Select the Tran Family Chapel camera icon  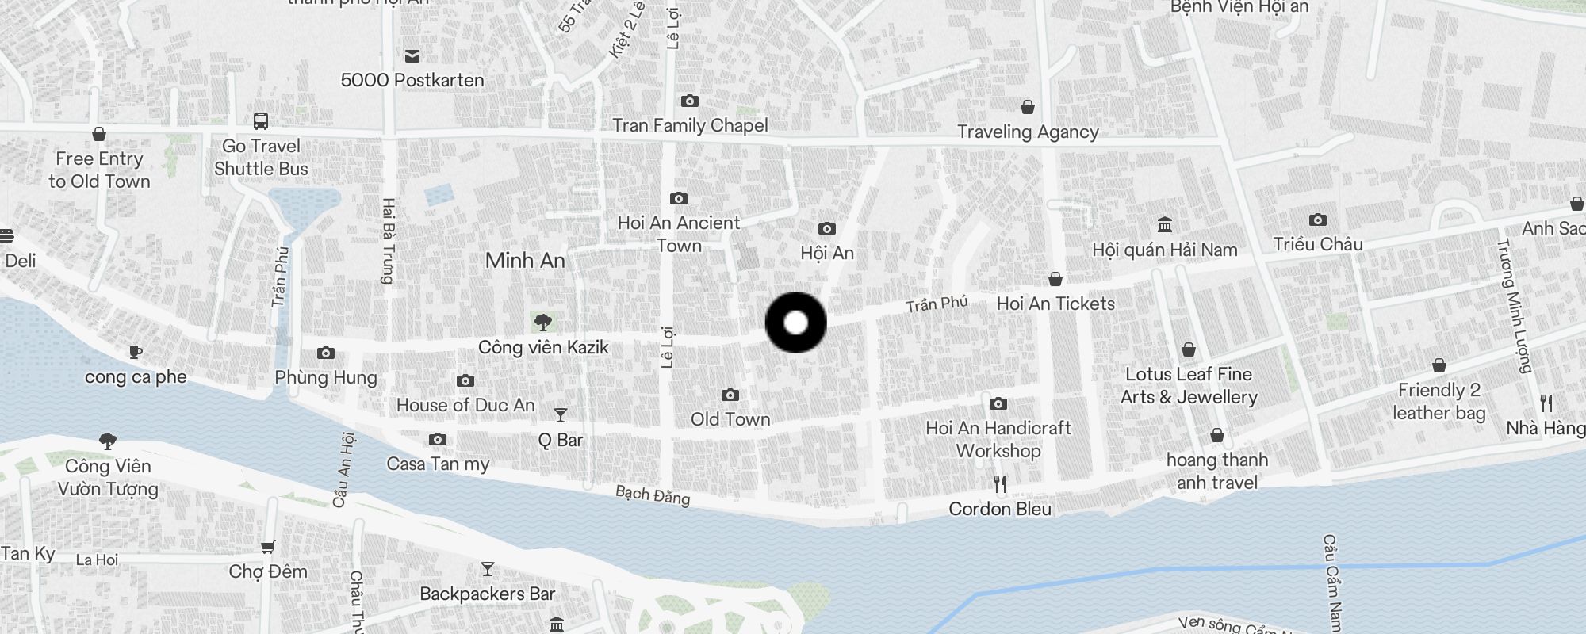pyautogui.click(x=690, y=101)
